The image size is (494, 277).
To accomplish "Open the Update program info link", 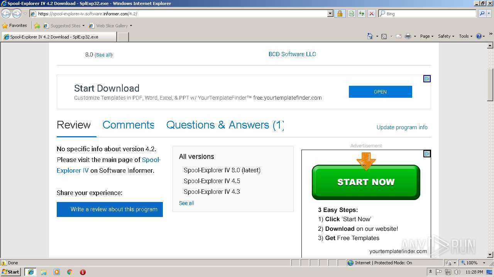I will point(402,127).
